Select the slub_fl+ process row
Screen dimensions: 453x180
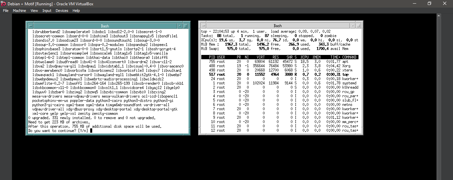[x=280, y=100]
